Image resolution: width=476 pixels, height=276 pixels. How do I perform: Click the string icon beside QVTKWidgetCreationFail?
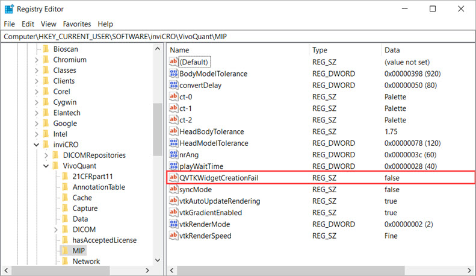coord(173,178)
